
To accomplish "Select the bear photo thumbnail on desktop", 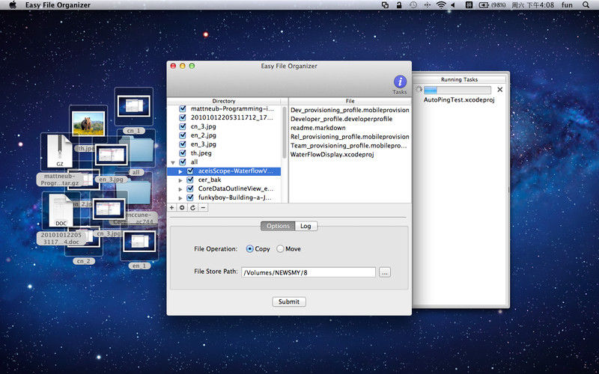I will point(88,123).
